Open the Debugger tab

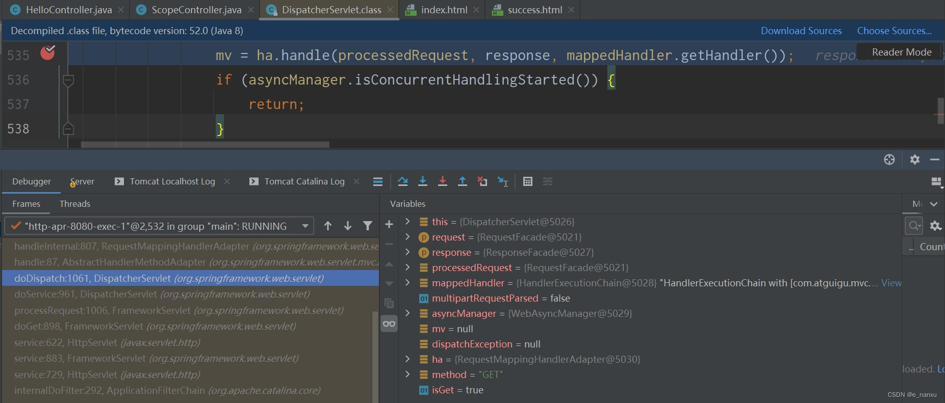coord(32,181)
